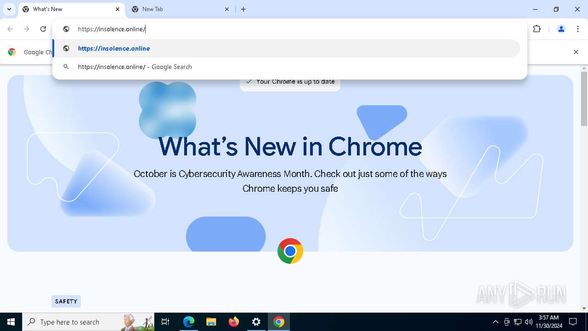Click the scrollbar down arrow

(584, 308)
